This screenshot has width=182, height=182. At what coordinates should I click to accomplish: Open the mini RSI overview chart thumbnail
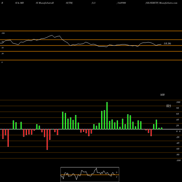(90, 174)
